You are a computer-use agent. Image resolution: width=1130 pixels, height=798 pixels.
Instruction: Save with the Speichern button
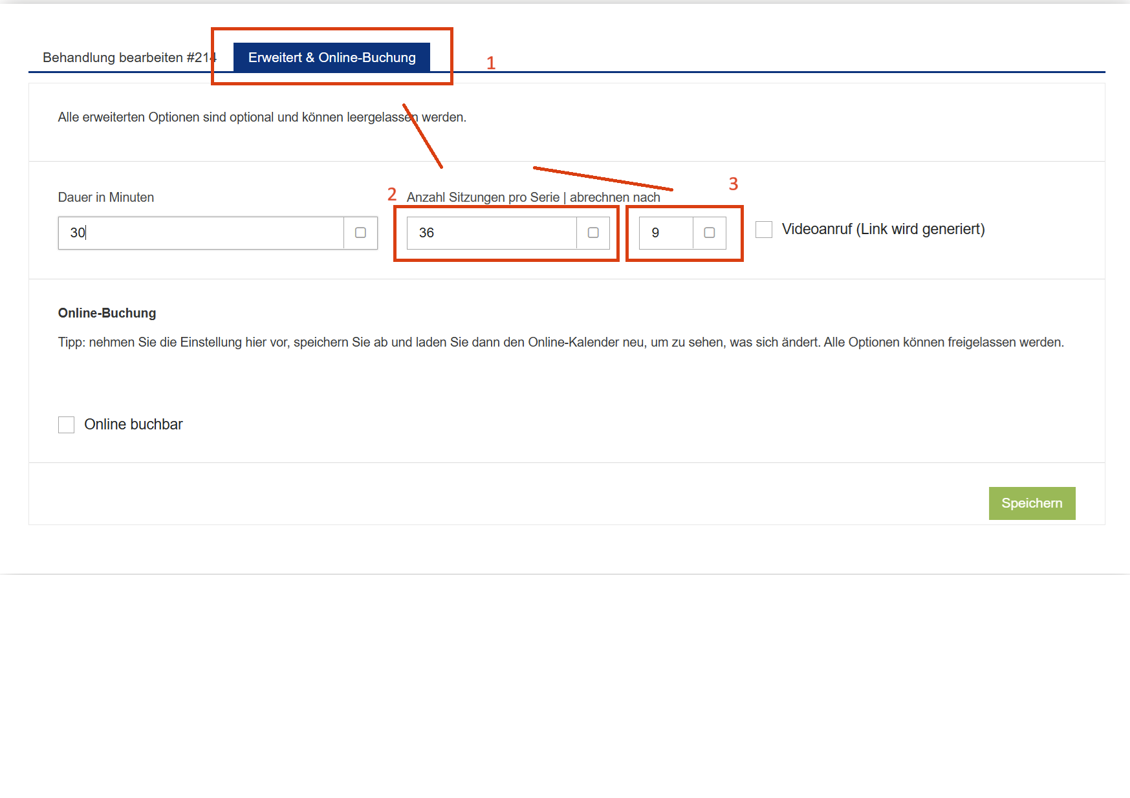click(1032, 503)
